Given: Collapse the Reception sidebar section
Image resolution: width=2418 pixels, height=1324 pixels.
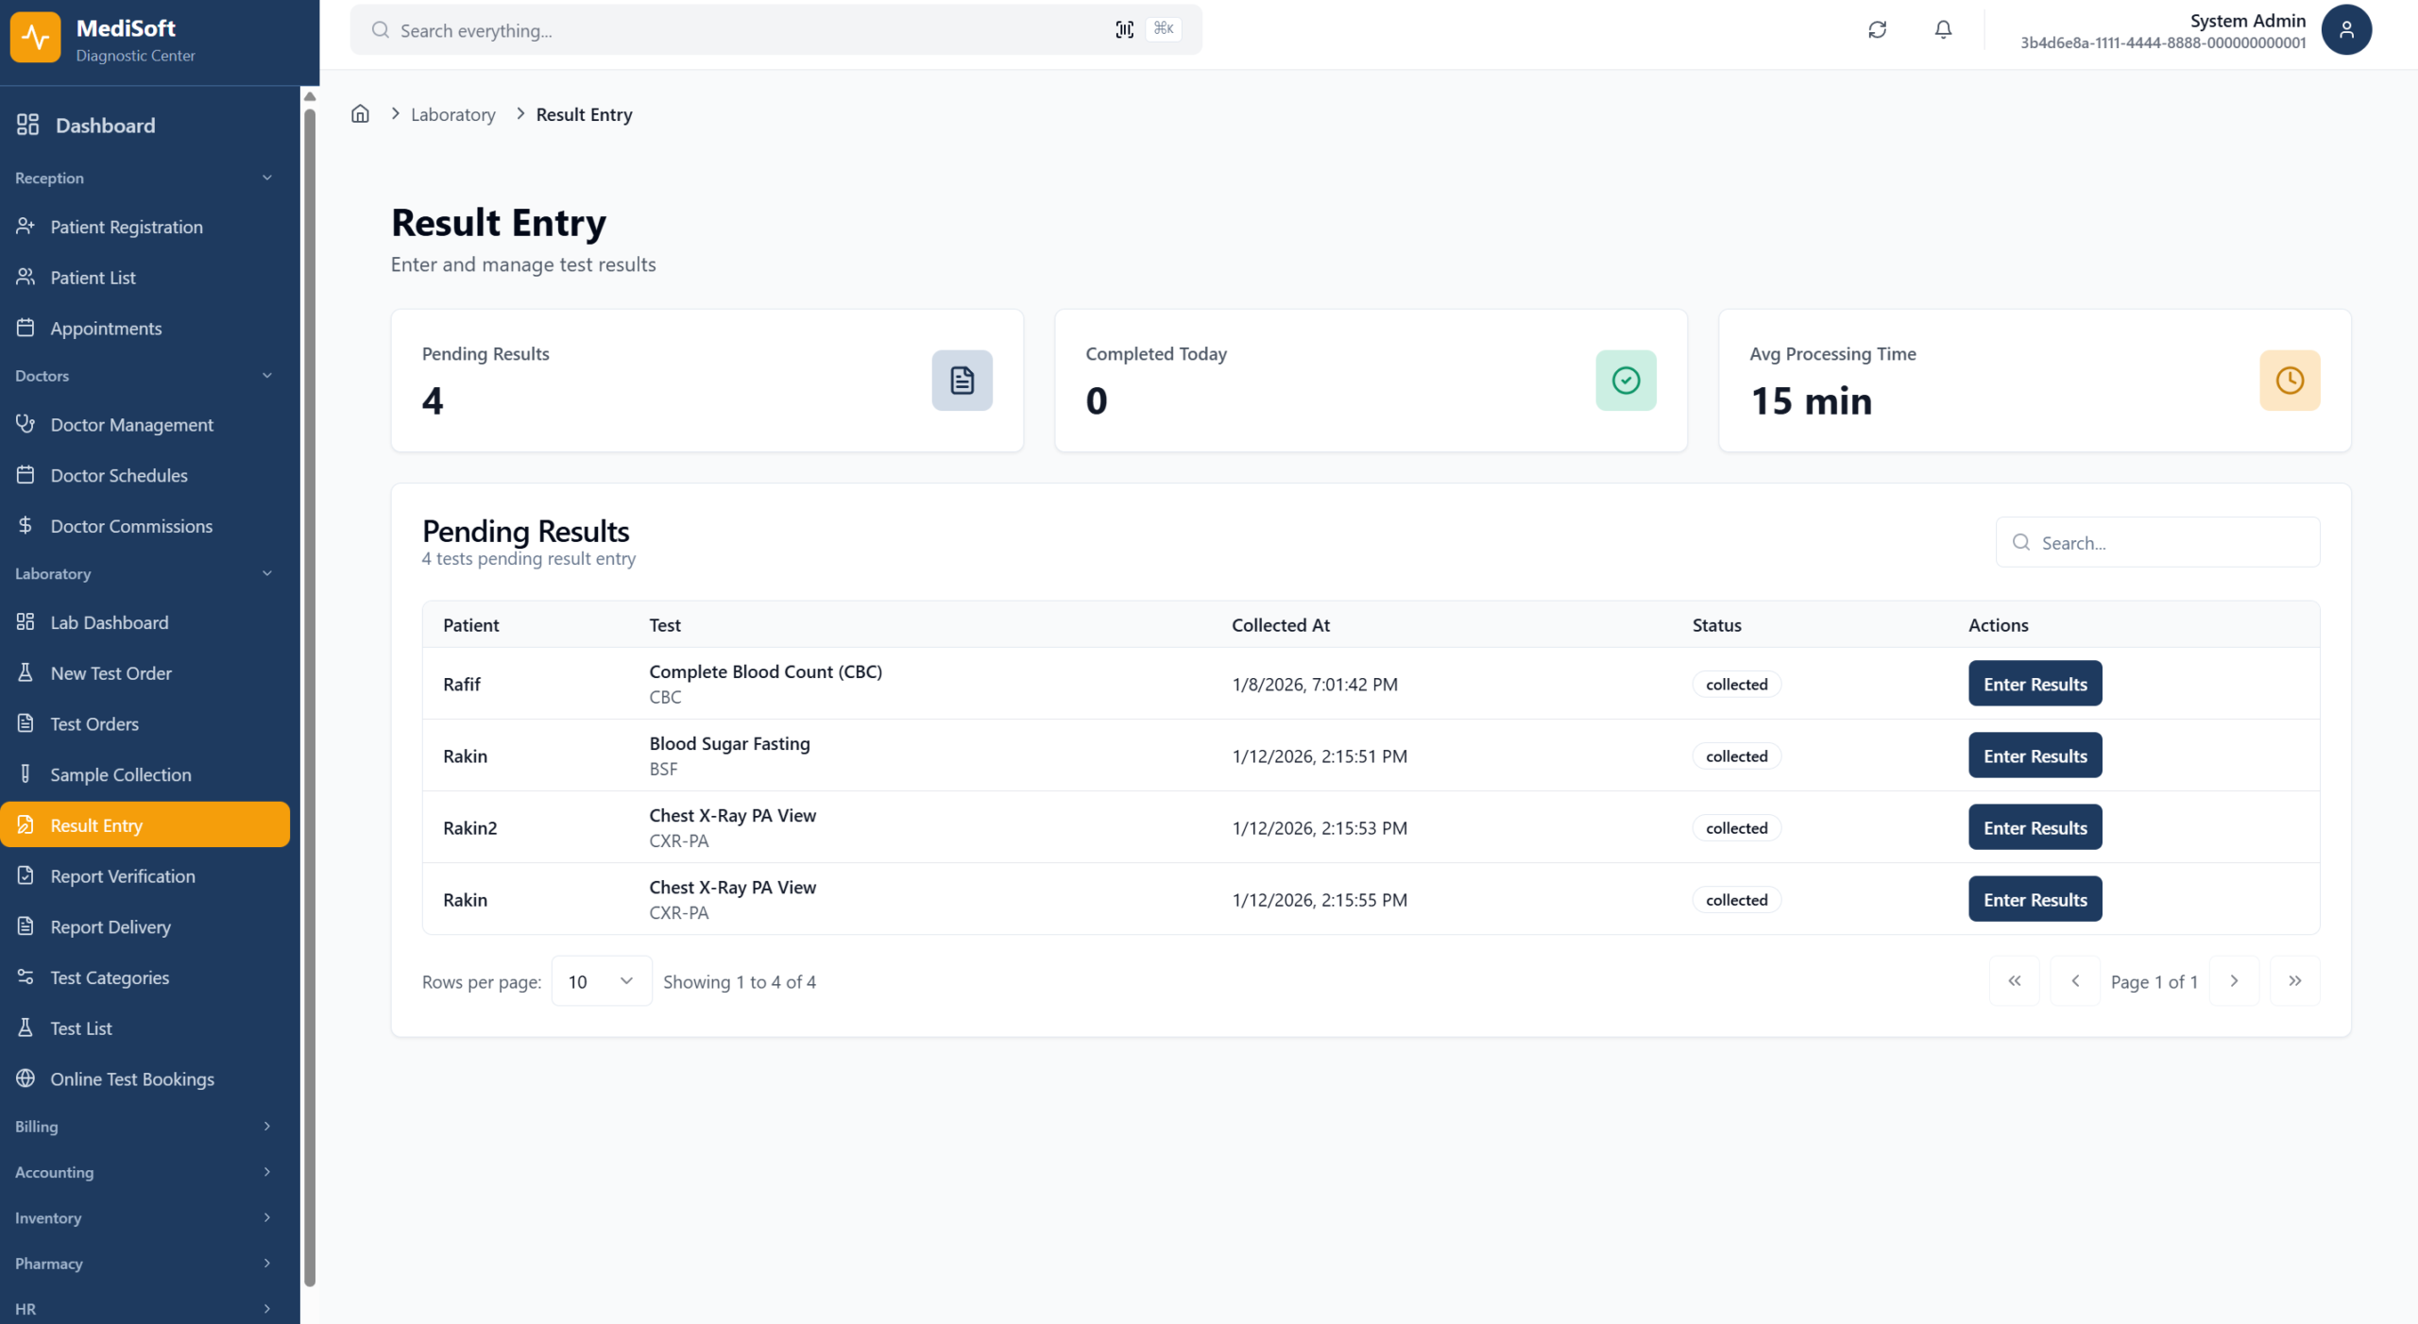Looking at the screenshot, I should coord(144,178).
